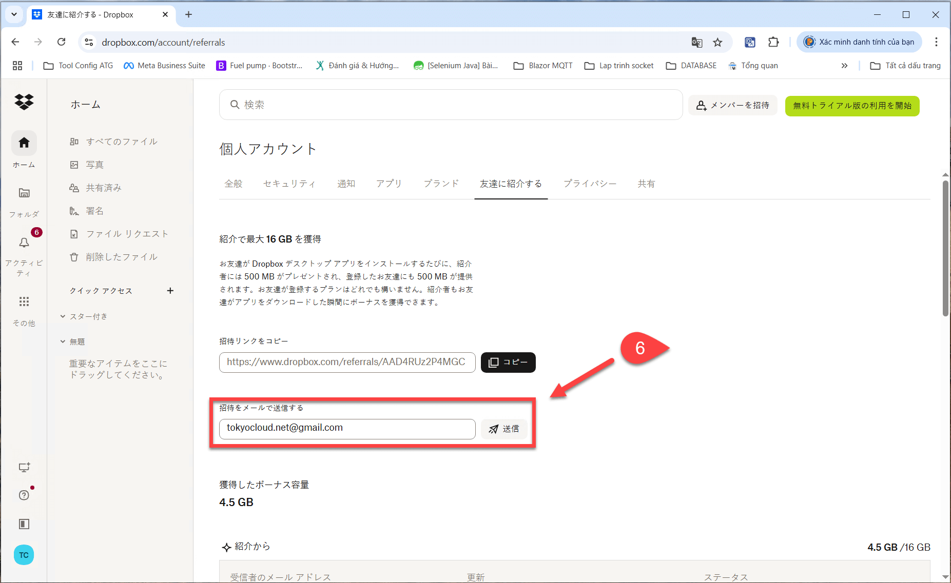Click the referral link text field
Screen dimensions: 951x583
click(347, 363)
